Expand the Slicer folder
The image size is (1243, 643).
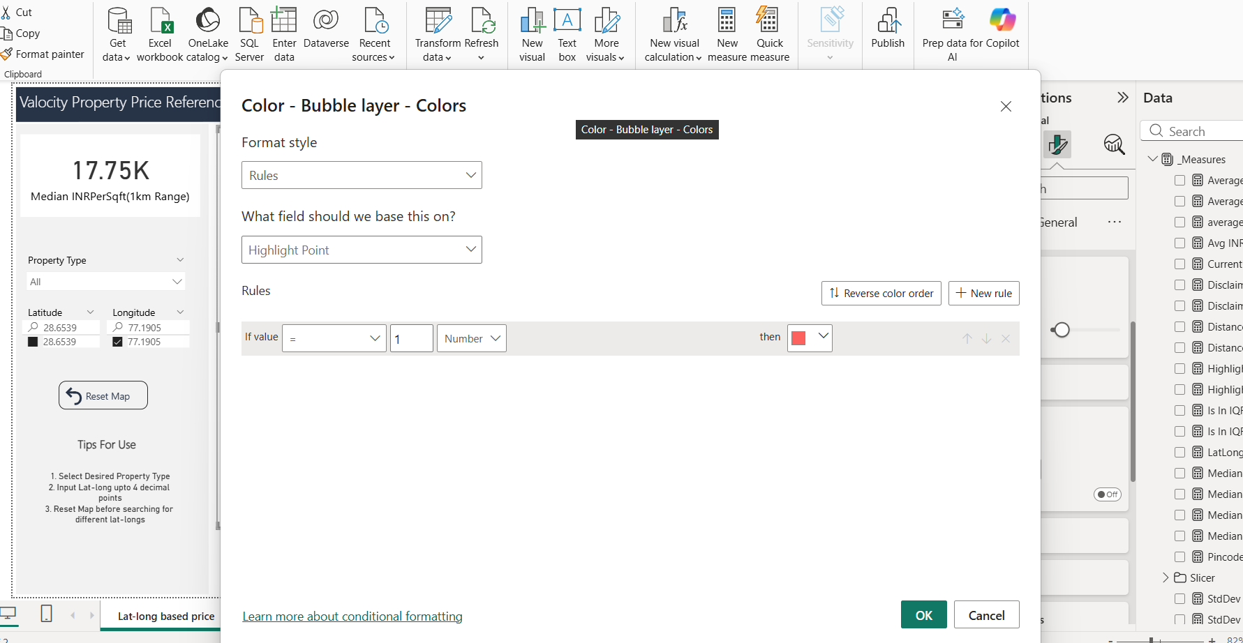[x=1166, y=577]
